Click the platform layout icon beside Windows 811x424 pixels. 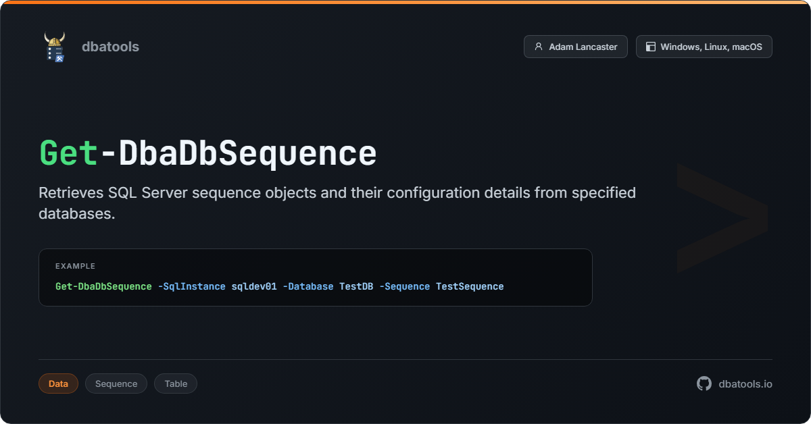[651, 47]
